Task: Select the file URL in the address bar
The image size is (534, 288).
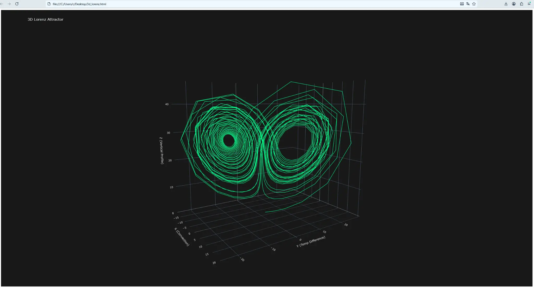Action: pyautogui.click(x=80, y=4)
